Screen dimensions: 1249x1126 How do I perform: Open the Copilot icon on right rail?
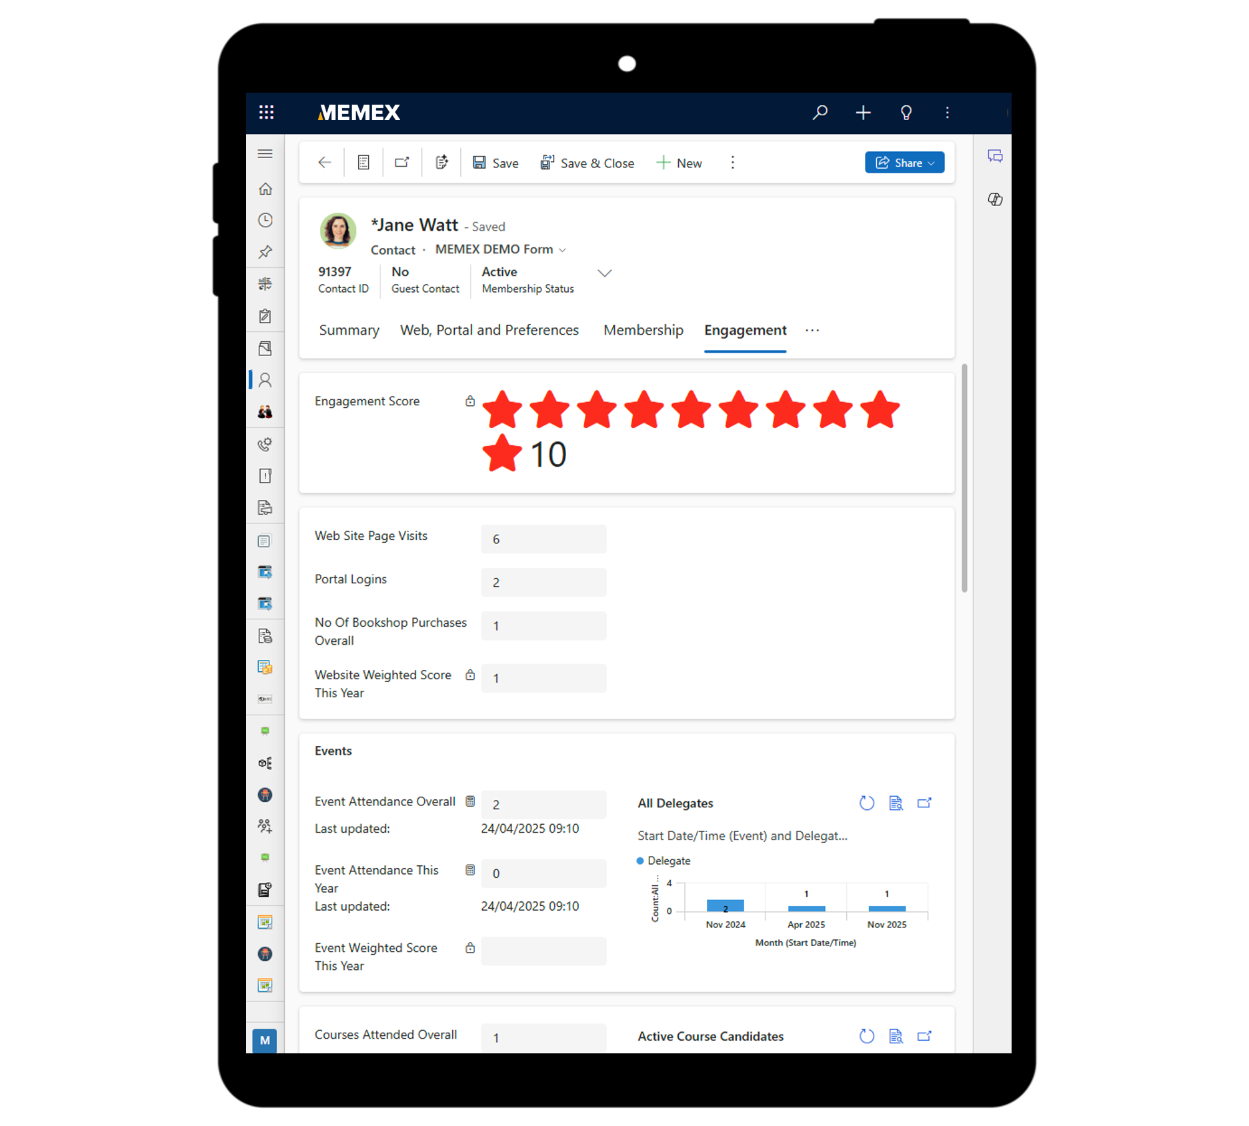(x=995, y=199)
